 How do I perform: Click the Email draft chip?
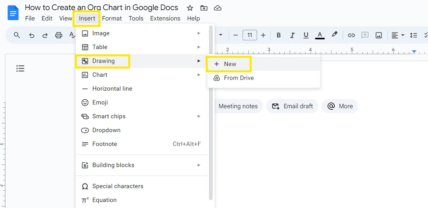tap(292, 106)
